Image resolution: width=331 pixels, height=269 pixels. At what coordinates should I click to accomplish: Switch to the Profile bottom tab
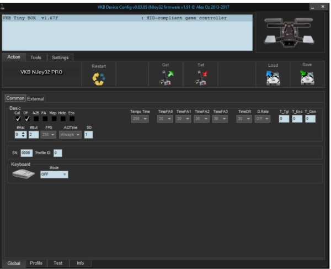(36, 263)
